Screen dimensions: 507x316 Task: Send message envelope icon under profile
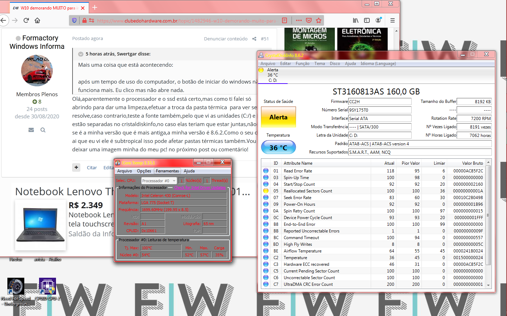click(31, 130)
